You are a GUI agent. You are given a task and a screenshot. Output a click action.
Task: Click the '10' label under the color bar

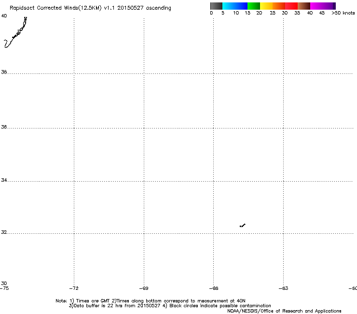click(x=236, y=13)
